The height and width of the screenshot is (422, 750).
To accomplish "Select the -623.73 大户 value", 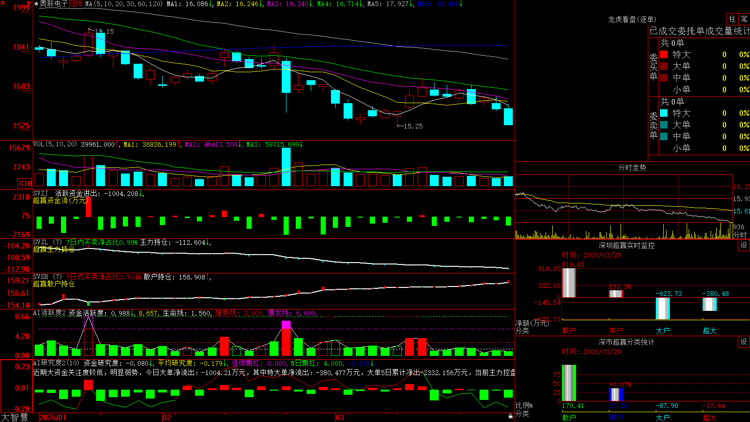I will click(668, 294).
